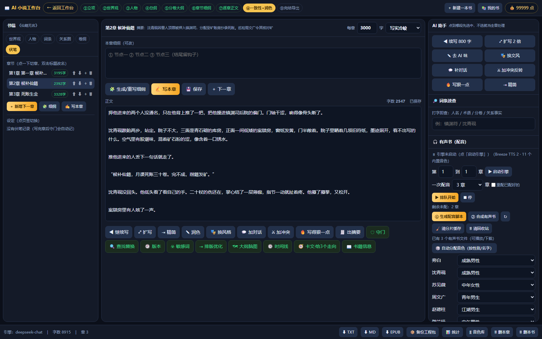Click the refresh icon beside 合成有声书
Image resolution: width=542 pixels, height=339 pixels.
click(505, 217)
